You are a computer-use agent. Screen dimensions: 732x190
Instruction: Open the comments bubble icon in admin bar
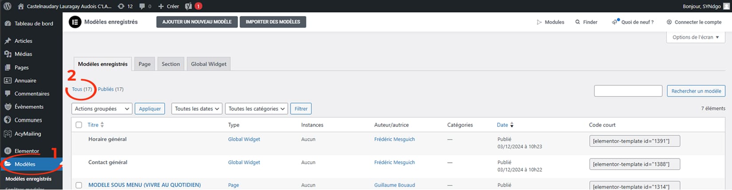pos(142,6)
